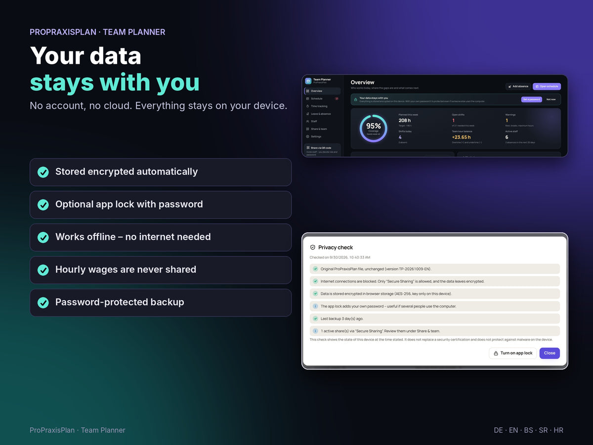Image resolution: width=593 pixels, height=445 pixels.
Task: Open the Share via QR code card
Action: coord(322,150)
